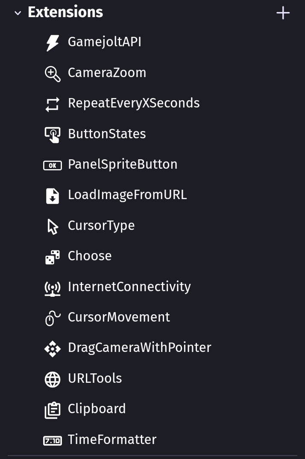Select the Extensions section header

click(65, 12)
